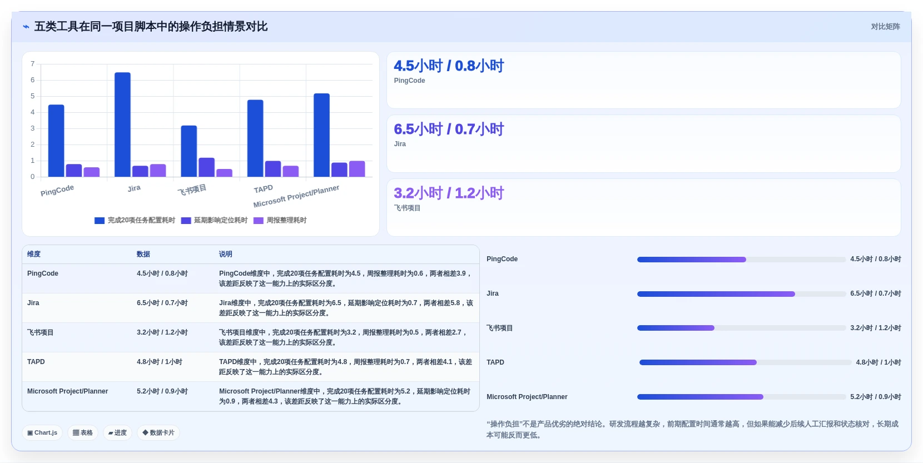Select the PingCode blue bar in chart
Screen dimensions: 923x463
[56, 141]
